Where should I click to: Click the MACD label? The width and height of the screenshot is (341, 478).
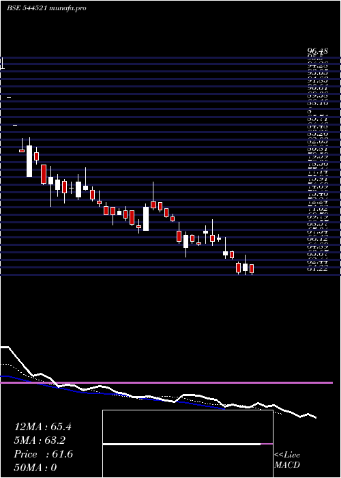287,465
